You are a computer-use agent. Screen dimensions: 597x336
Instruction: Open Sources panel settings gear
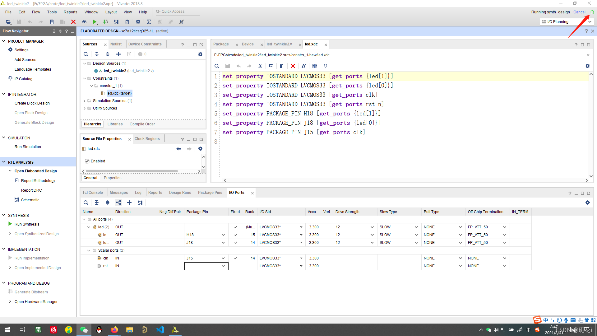click(200, 54)
